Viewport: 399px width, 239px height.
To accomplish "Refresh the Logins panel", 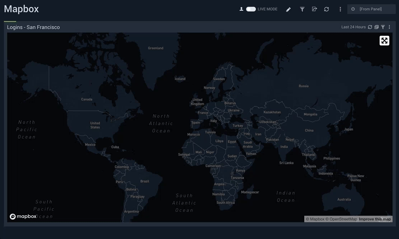I will tap(370, 27).
